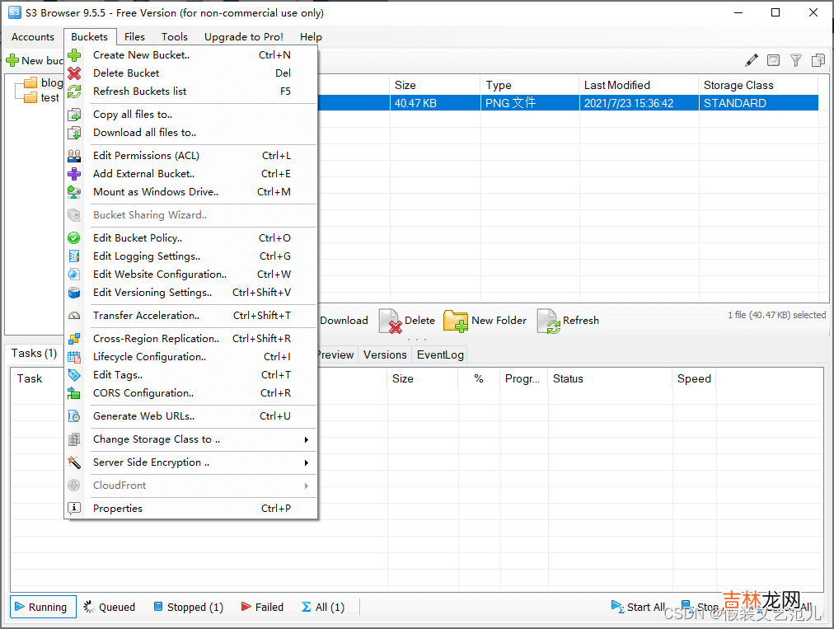Screen dimensions: 834x629
Task: Click the pencil edit icon in top-right toolbar
Action: pos(752,60)
